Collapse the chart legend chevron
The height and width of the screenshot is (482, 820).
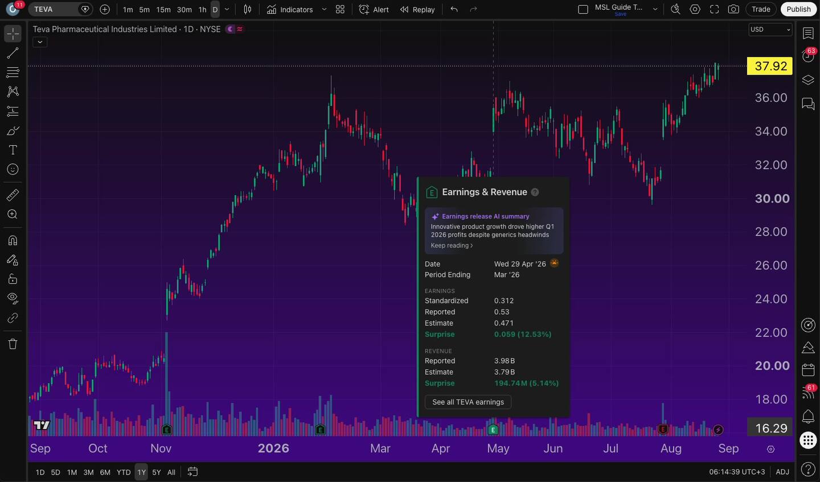pos(39,42)
